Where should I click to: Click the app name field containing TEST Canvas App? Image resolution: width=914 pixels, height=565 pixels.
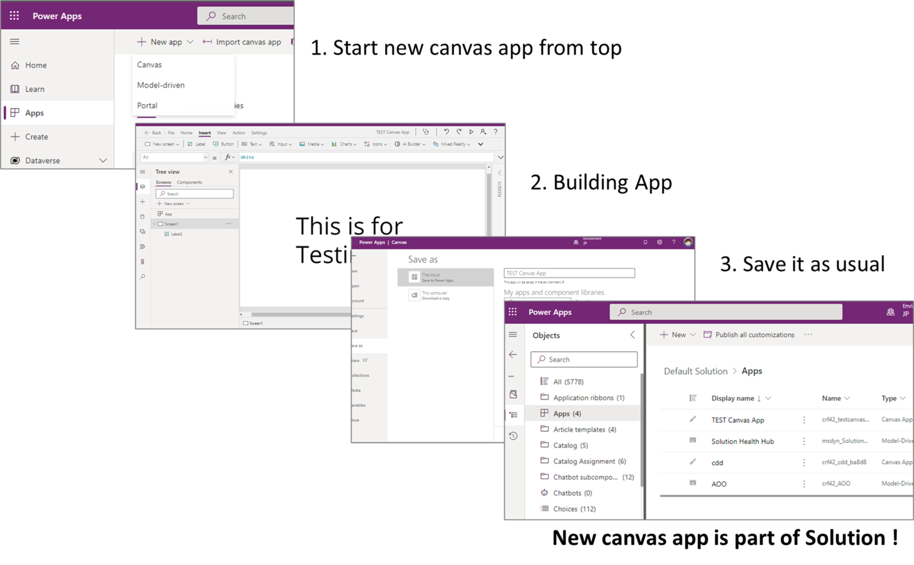point(569,273)
